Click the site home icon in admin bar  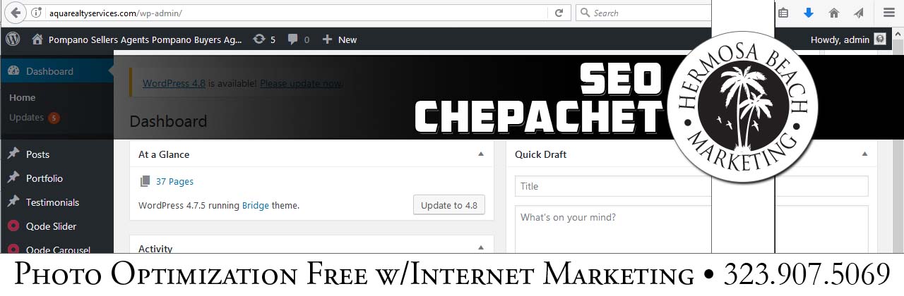coord(37,39)
